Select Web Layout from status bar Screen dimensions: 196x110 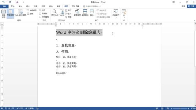point(168,108)
